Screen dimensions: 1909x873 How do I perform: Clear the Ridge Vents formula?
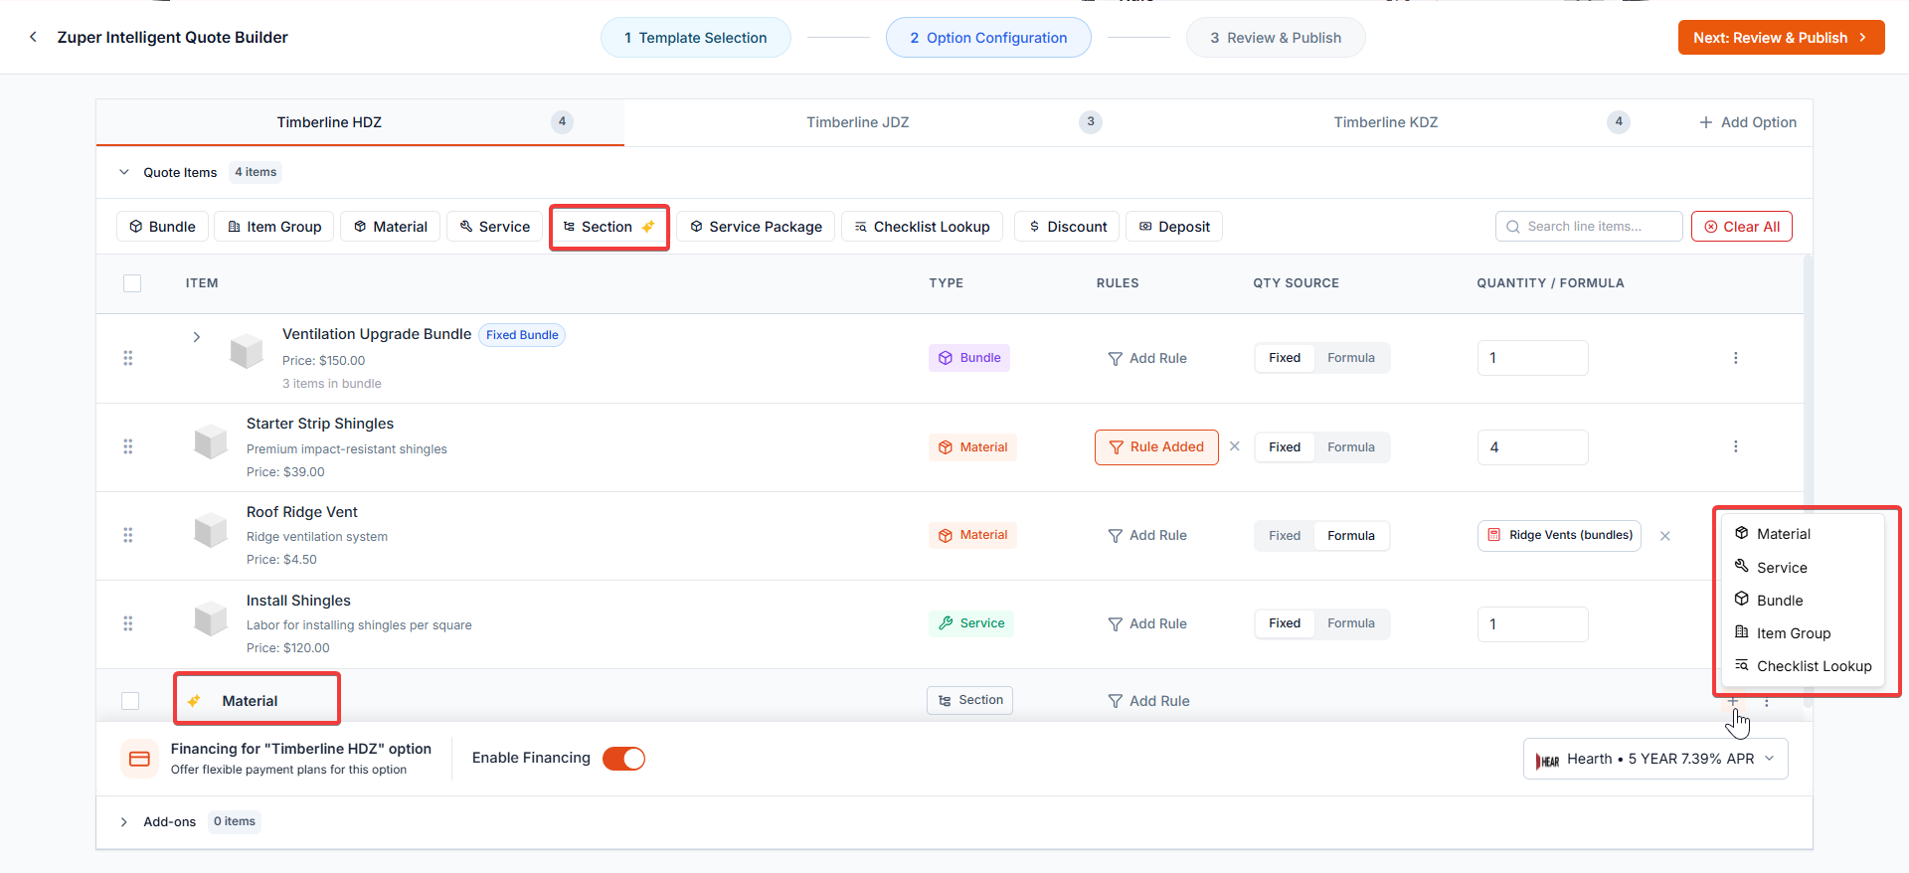pos(1665,536)
